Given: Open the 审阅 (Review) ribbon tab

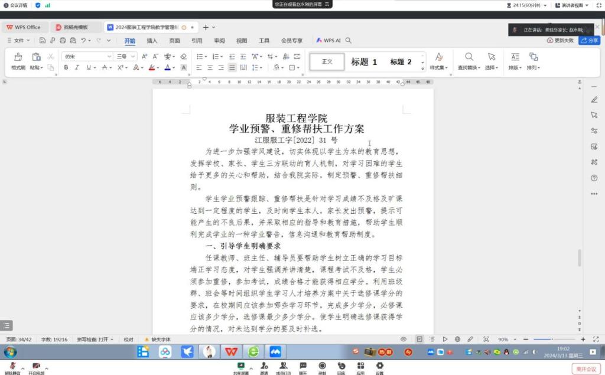Looking at the screenshot, I should 219,41.
